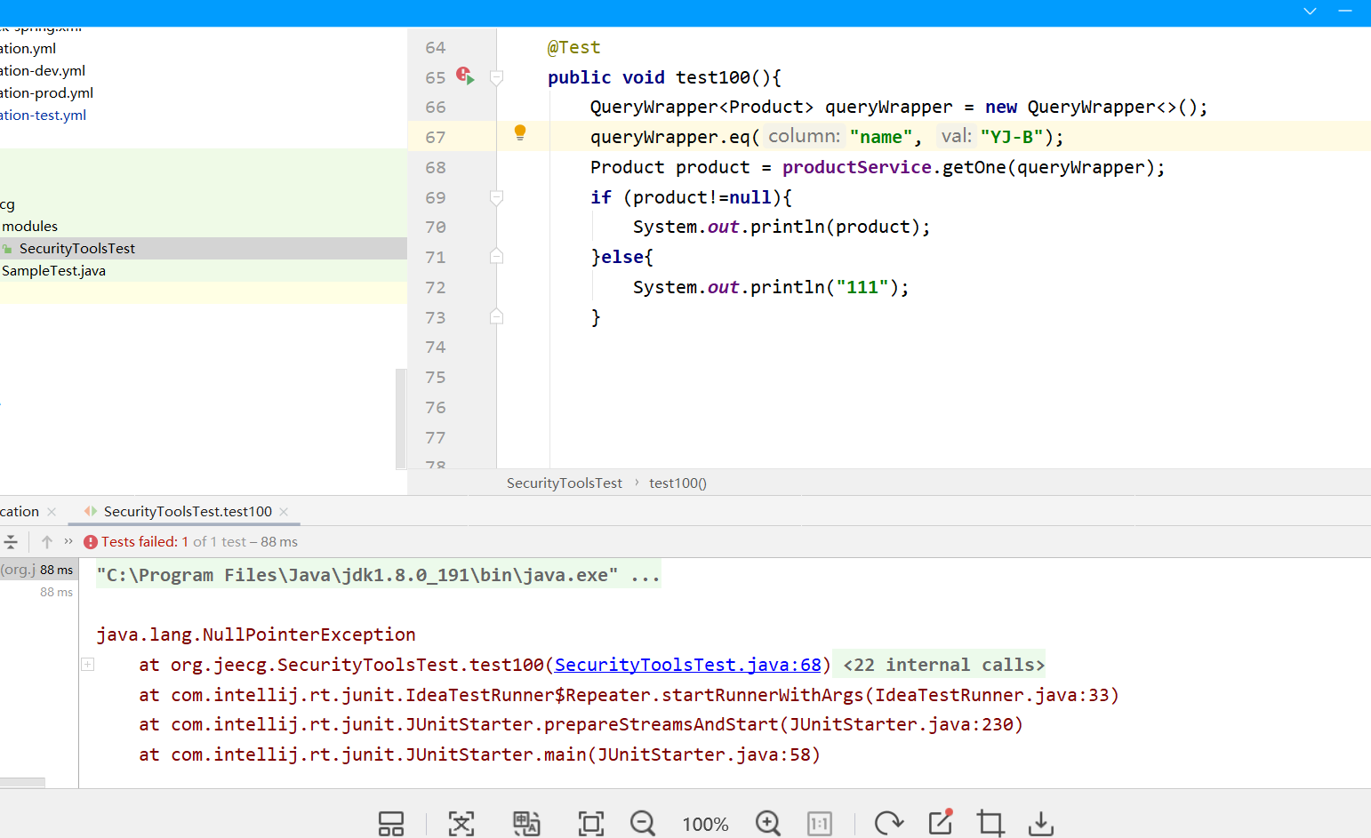
Task: Click the collapse all icon in the test toolbar
Action: pyautogui.click(x=11, y=541)
